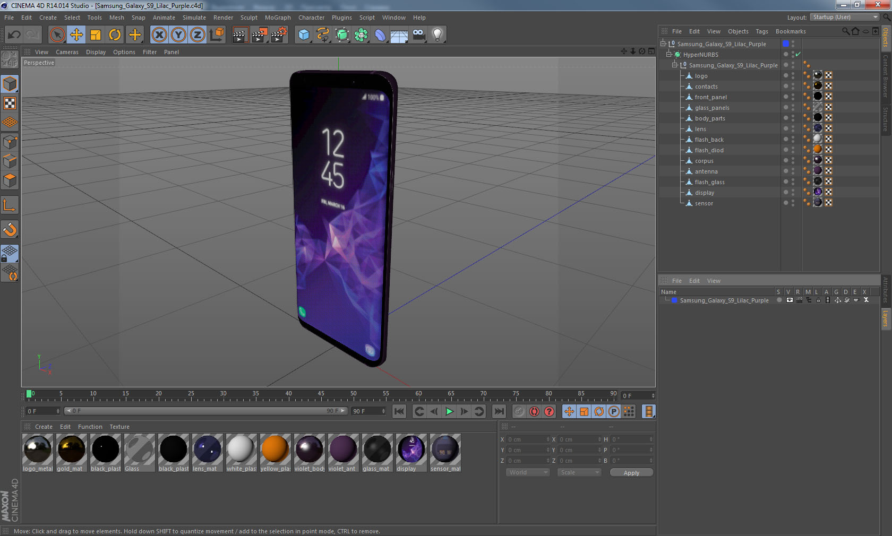The image size is (892, 536).
Task: Toggle the Snap magnet icon
Action: pyautogui.click(x=10, y=230)
